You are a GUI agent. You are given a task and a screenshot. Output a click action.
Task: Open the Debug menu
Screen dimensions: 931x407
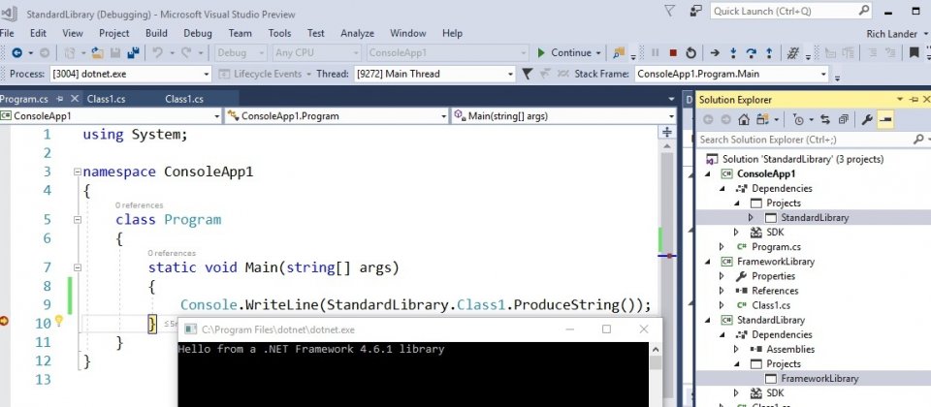(197, 33)
